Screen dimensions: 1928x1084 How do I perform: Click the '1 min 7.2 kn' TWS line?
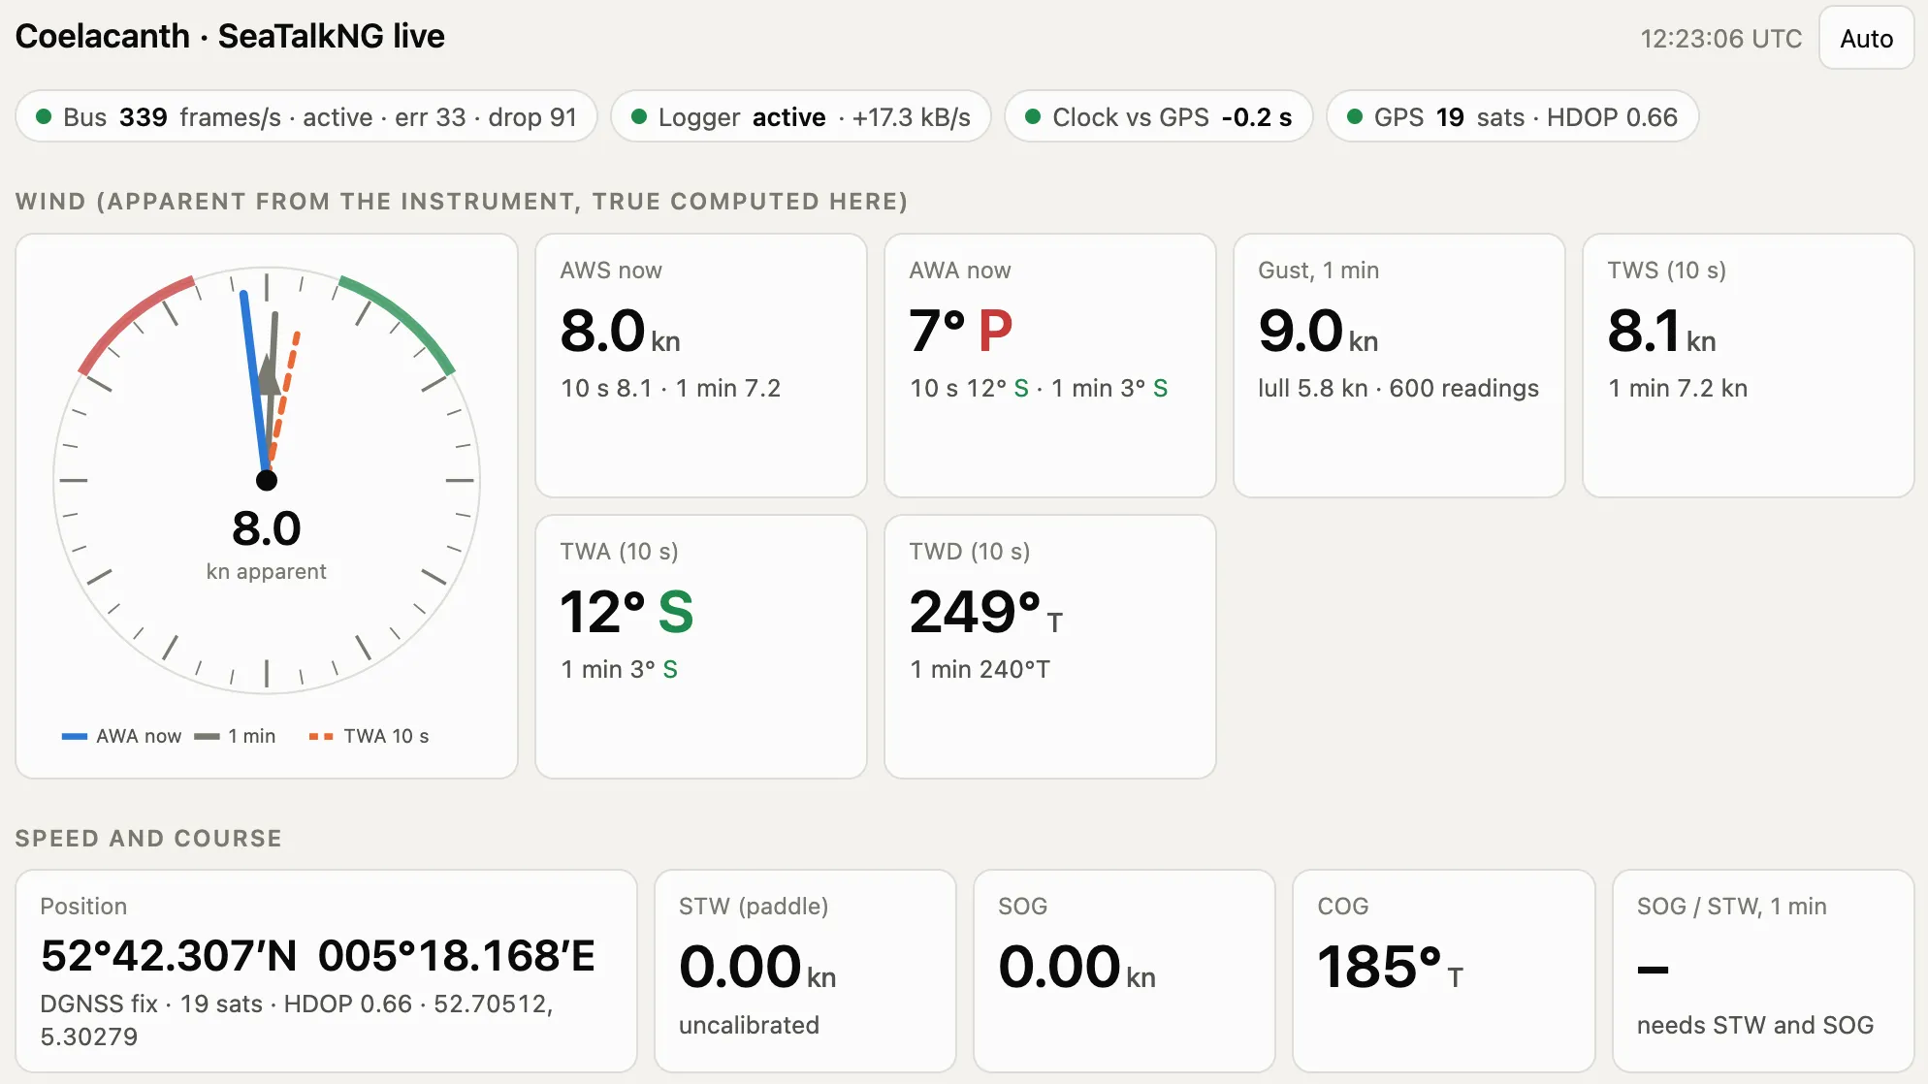tap(1678, 389)
